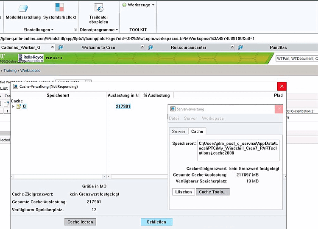
Task: Click the browser icon on Welcome to Creo tab
Action: click(x=61, y=47)
